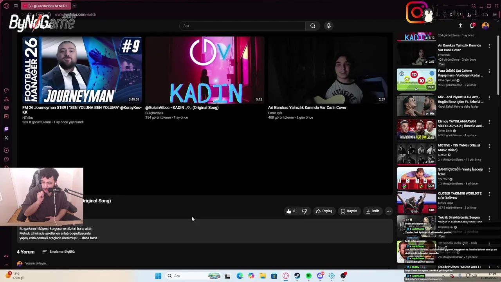Open Microsoft Edge from the taskbar
The width and height of the screenshot is (501, 282).
point(240,276)
